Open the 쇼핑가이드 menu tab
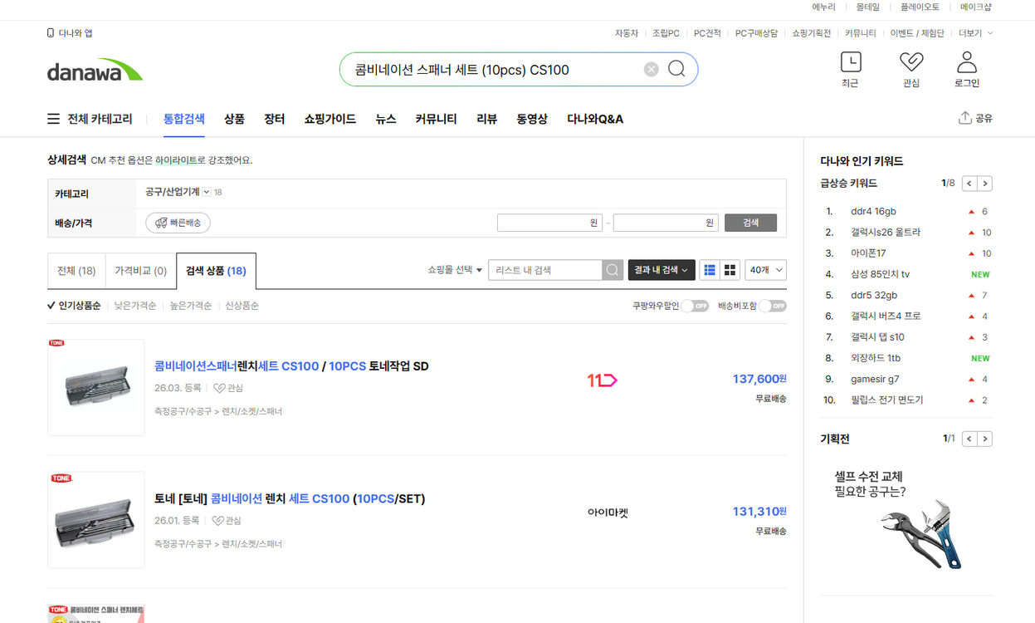The image size is (1035, 623). [330, 119]
